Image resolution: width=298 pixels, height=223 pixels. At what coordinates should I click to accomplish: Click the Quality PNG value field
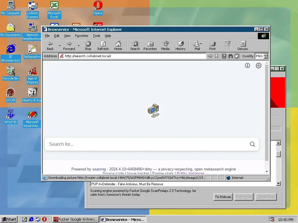[x=259, y=56]
